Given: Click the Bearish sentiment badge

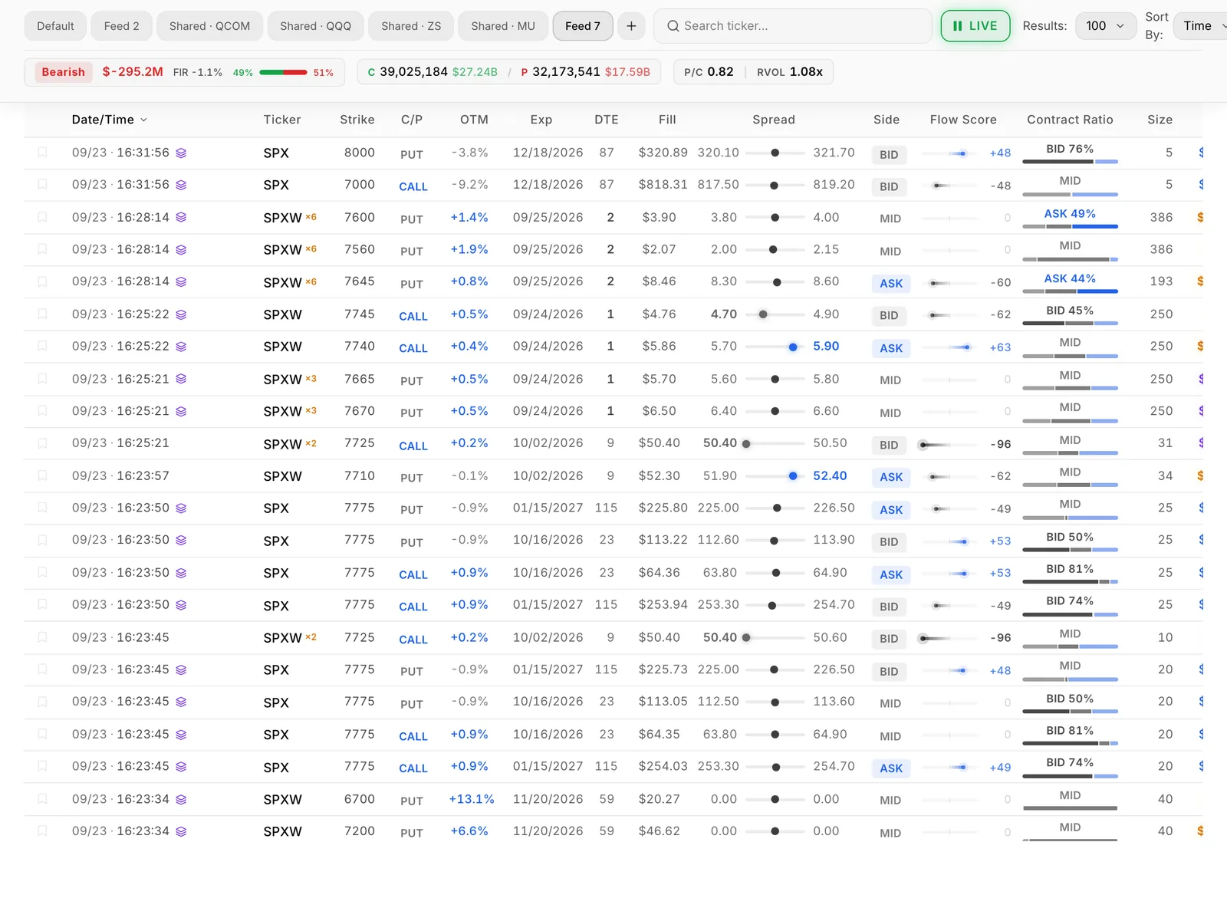Looking at the screenshot, I should click(64, 72).
